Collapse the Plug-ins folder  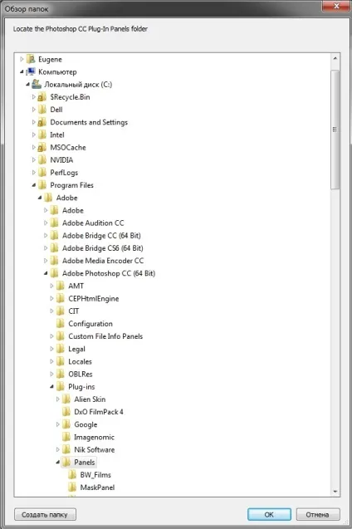(51, 387)
